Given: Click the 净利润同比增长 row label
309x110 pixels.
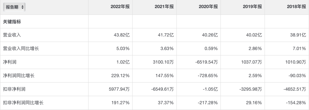Looking at the screenshot, I should tap(19, 76).
